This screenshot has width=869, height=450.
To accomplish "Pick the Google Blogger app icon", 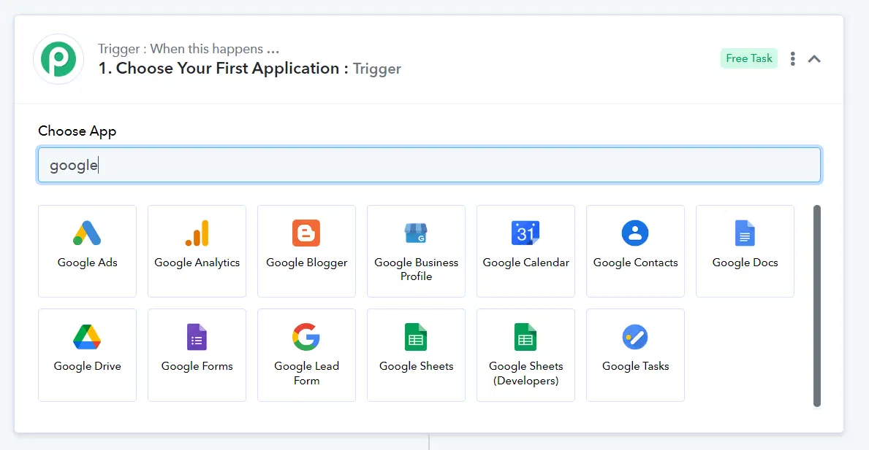I will [306, 233].
